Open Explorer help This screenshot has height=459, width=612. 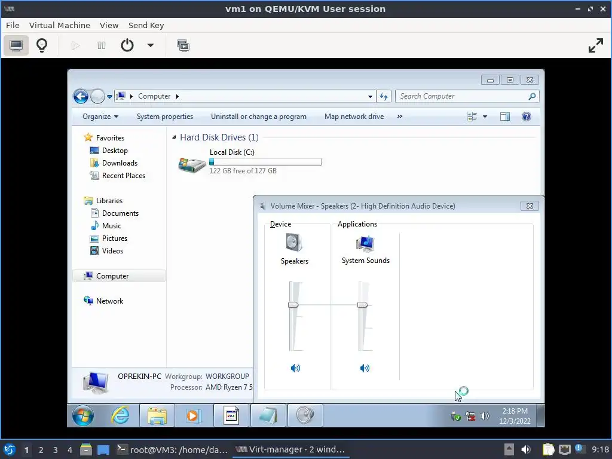point(526,117)
